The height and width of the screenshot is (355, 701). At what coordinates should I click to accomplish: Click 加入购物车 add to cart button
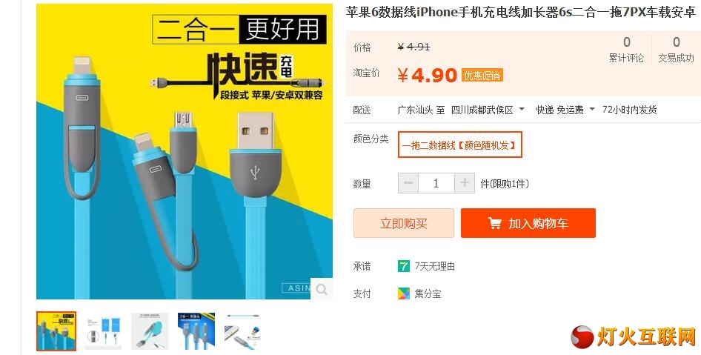click(528, 223)
